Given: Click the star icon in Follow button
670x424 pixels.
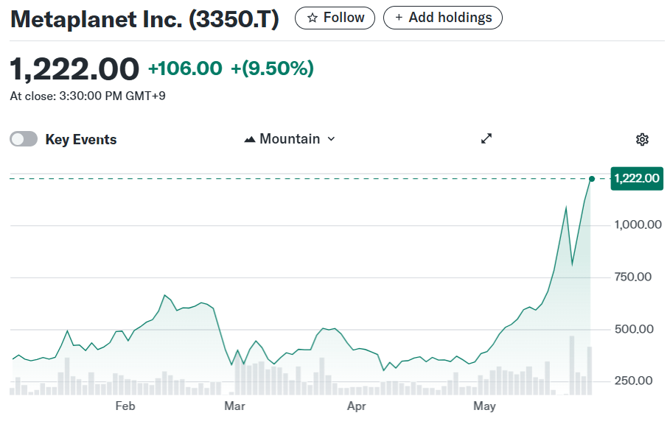Looking at the screenshot, I should click(x=312, y=18).
